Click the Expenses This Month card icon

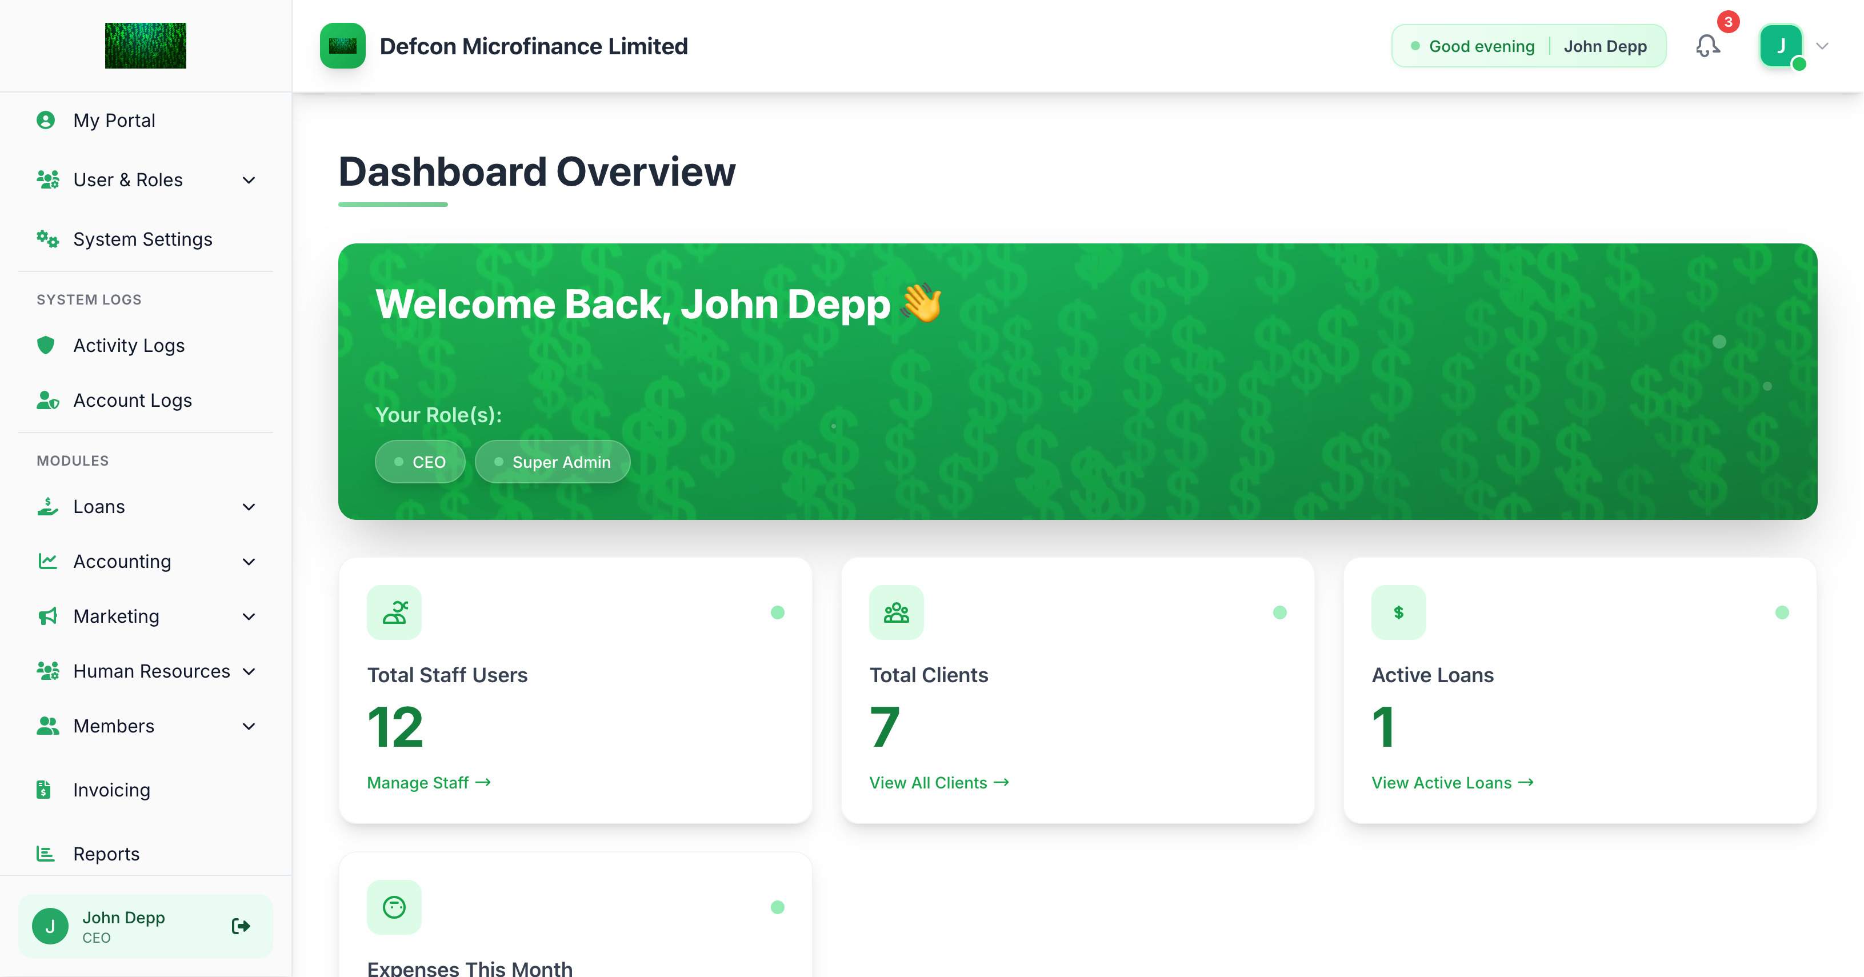tap(394, 907)
